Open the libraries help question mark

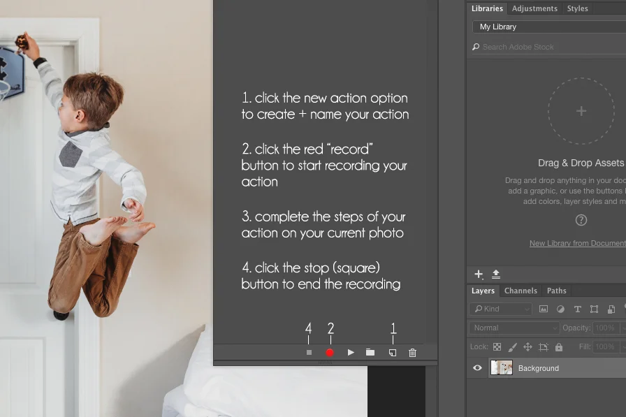tap(581, 220)
